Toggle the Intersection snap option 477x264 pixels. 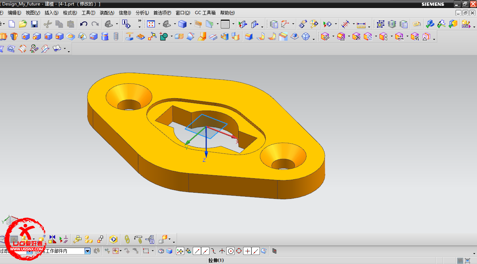point(222,251)
